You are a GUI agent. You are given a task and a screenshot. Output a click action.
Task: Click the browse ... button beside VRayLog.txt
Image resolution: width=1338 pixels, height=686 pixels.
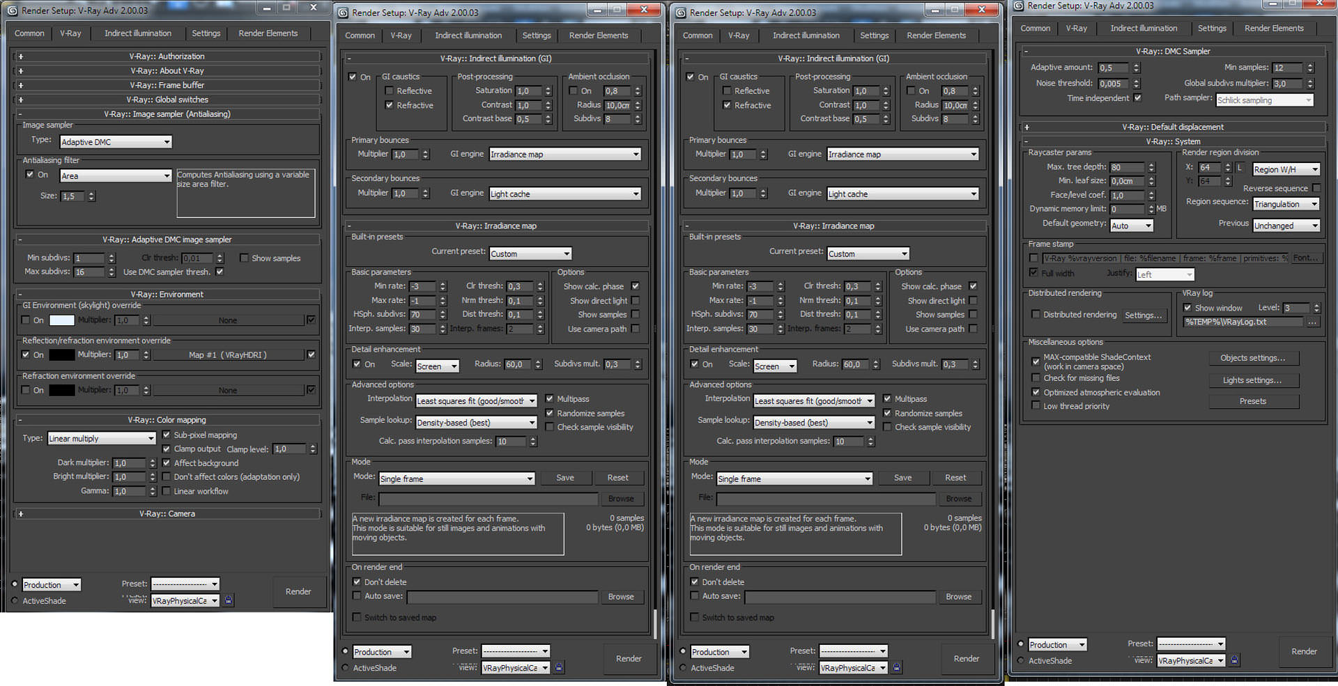(1313, 322)
